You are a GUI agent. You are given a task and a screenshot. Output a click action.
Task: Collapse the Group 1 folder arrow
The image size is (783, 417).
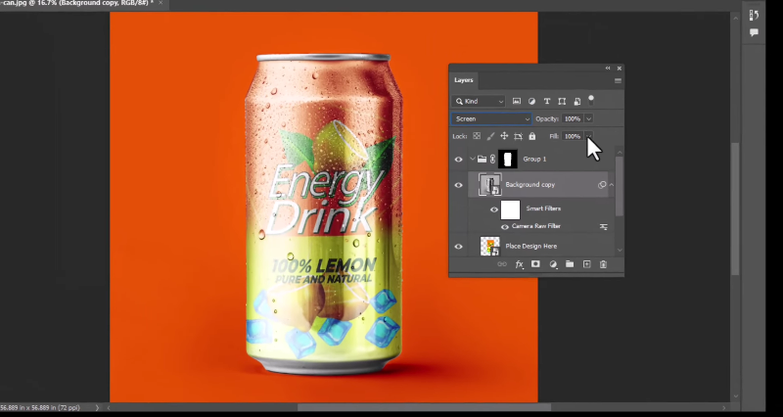coord(472,159)
